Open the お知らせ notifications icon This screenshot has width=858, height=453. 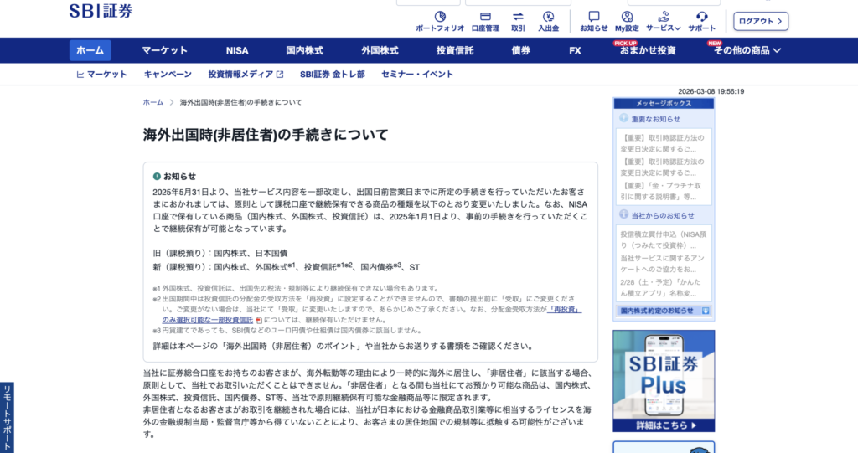pyautogui.click(x=594, y=21)
